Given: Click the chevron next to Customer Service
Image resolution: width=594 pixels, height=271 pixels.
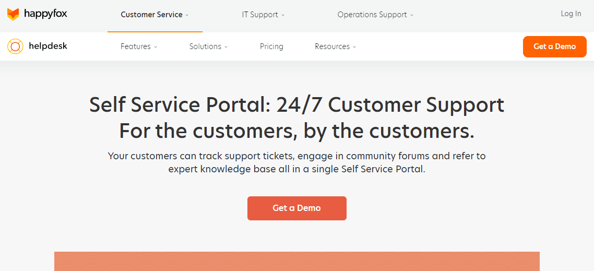Looking at the screenshot, I should [x=186, y=15].
